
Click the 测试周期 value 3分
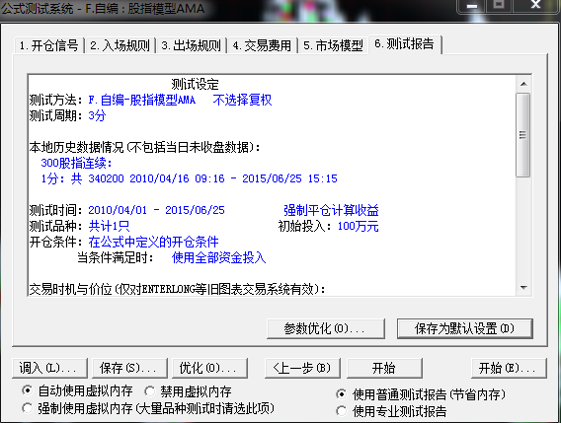tap(98, 115)
